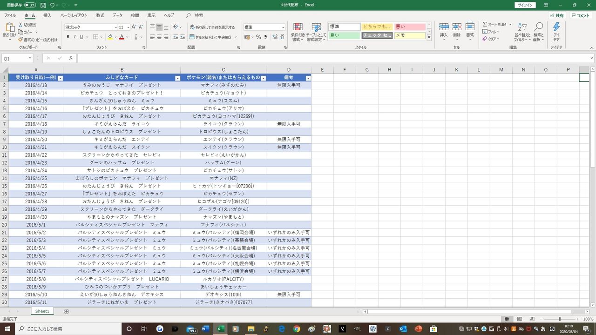This screenshot has width=596, height=335.
Task: Click the Clear (クリア) button
Action: (x=491, y=39)
